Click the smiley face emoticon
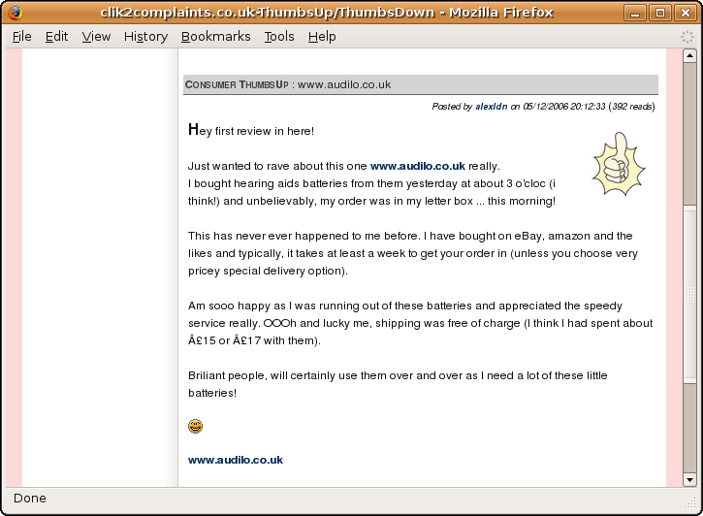 [x=195, y=426]
